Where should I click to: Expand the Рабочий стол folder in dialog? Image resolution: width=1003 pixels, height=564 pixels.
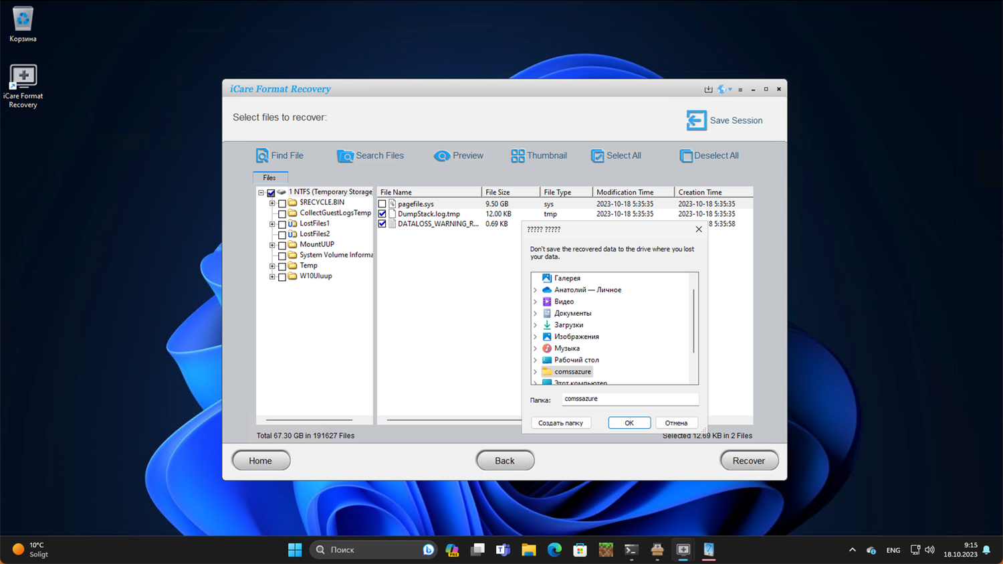tap(535, 361)
